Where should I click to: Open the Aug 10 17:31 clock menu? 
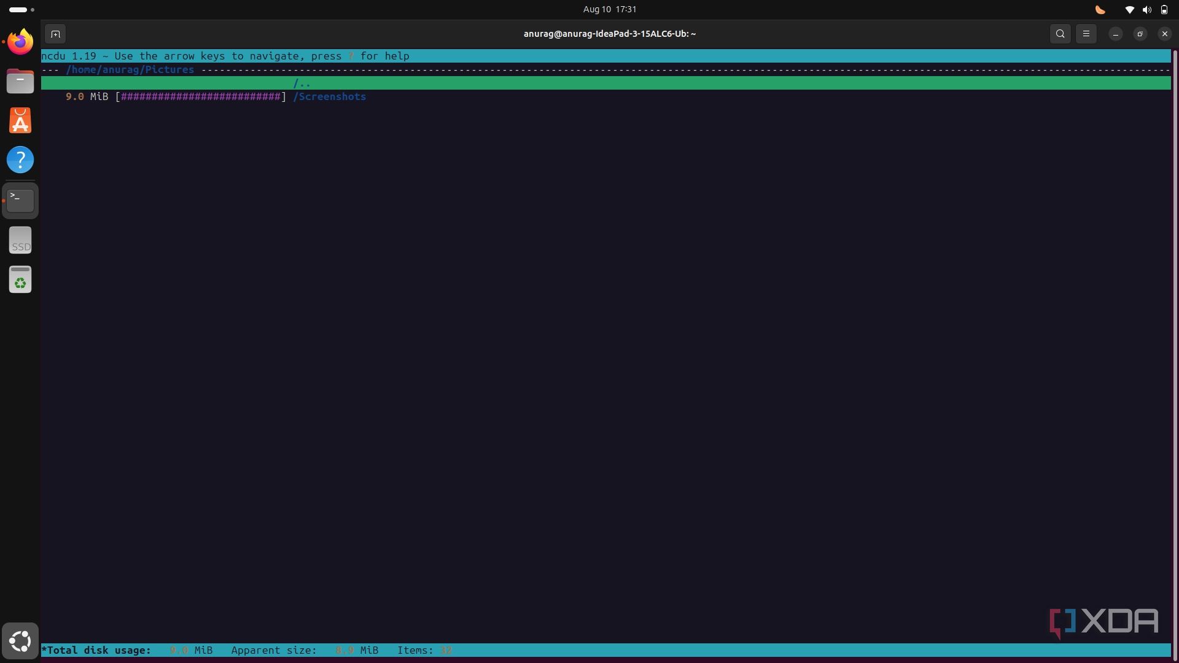(x=610, y=9)
